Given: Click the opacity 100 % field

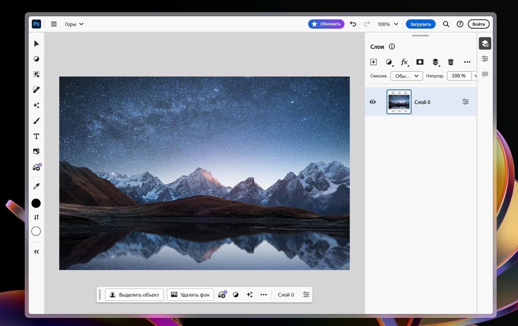Looking at the screenshot, I should 459,76.
